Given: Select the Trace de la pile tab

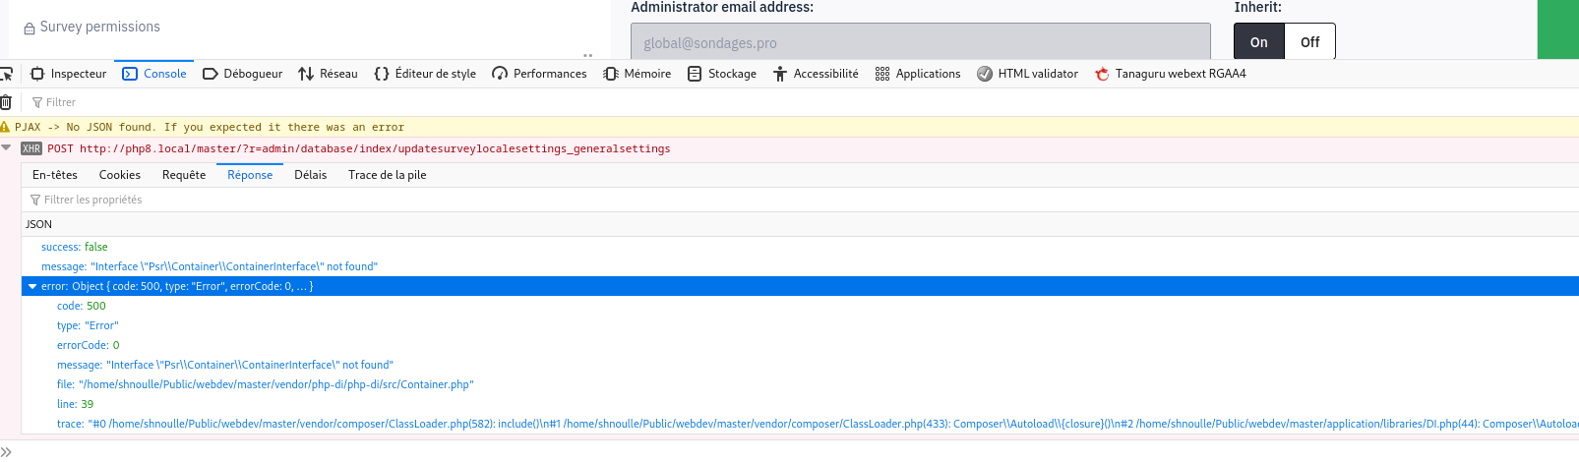Looking at the screenshot, I should pyautogui.click(x=387, y=175).
